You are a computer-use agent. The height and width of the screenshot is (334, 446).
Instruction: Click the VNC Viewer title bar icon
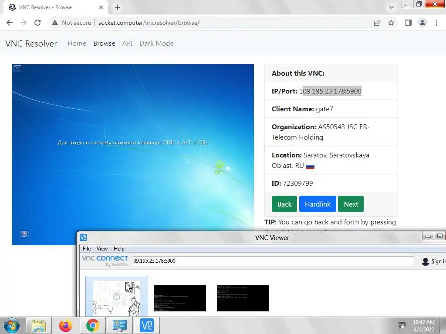point(83,237)
